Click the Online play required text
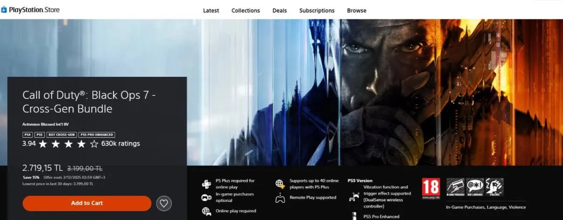The height and width of the screenshot is (220, 563). coord(236,211)
